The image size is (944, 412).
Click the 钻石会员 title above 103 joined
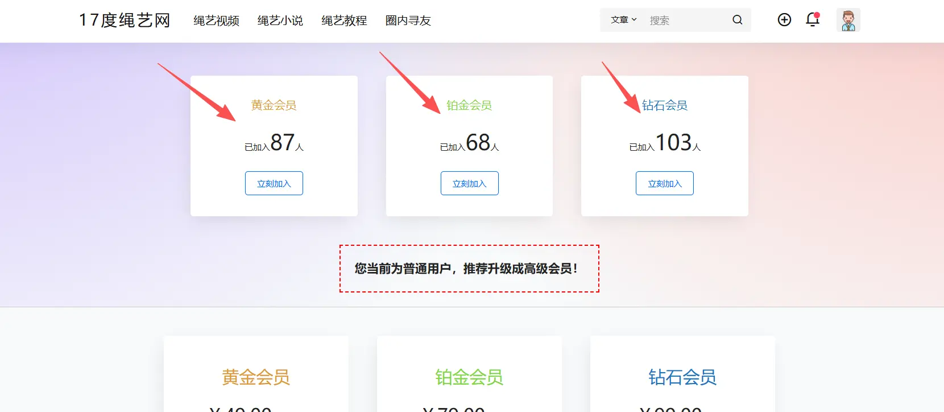tap(664, 105)
